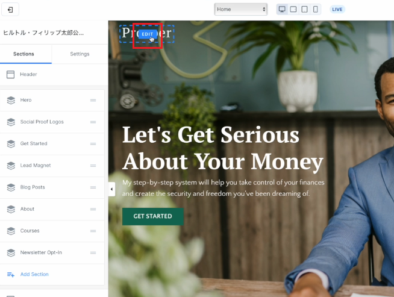The image size is (394, 297).
Task: Click the drag handle for Social Proof Logos
Action: (93, 122)
